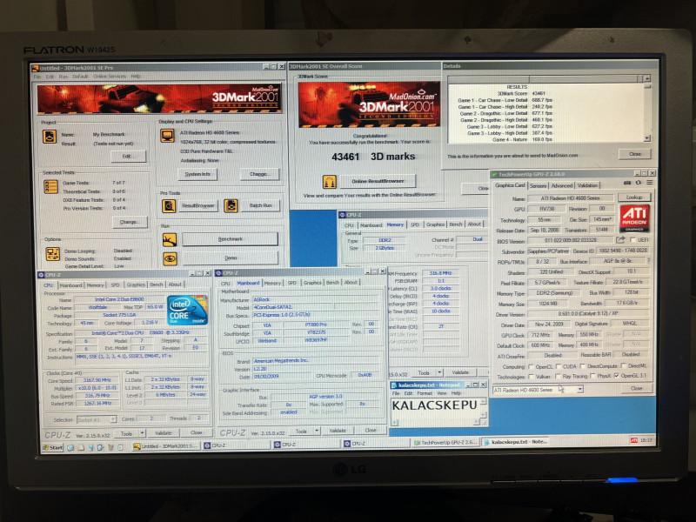Click the Details results list scrollbar

(646, 110)
